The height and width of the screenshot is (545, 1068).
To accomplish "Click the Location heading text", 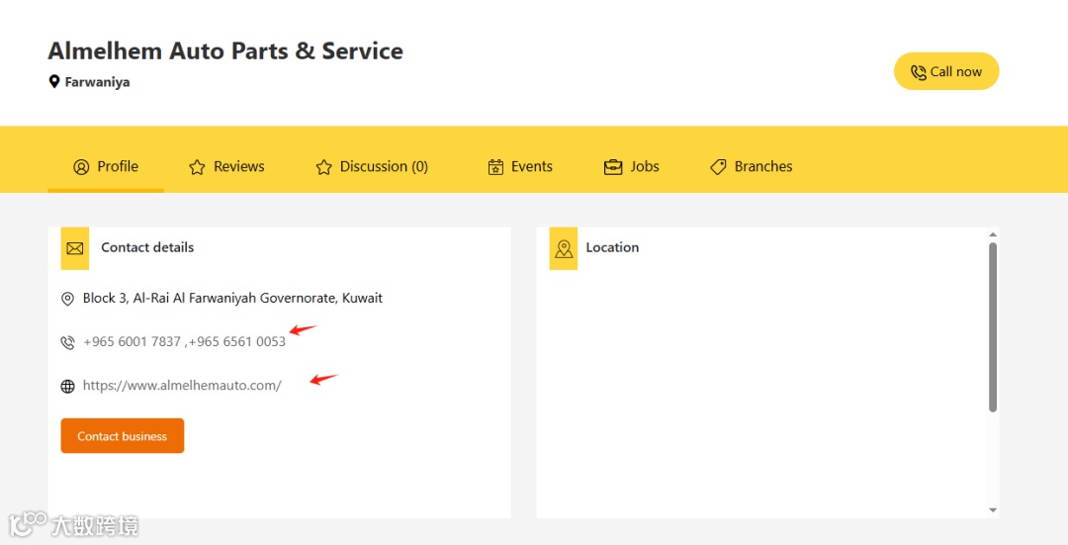I will tap(612, 248).
